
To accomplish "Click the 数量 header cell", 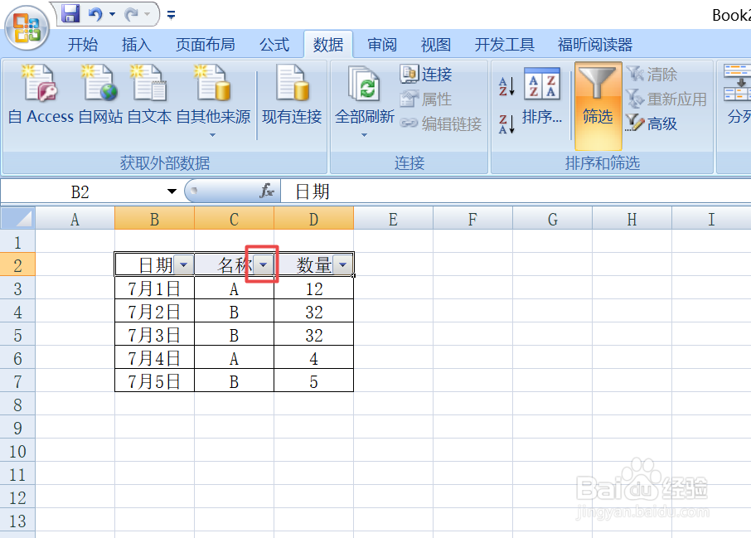I will (313, 265).
